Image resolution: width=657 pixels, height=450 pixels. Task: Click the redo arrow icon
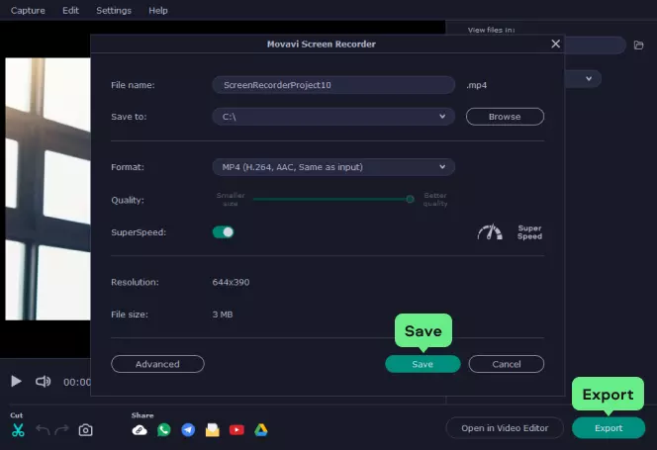coord(62,429)
